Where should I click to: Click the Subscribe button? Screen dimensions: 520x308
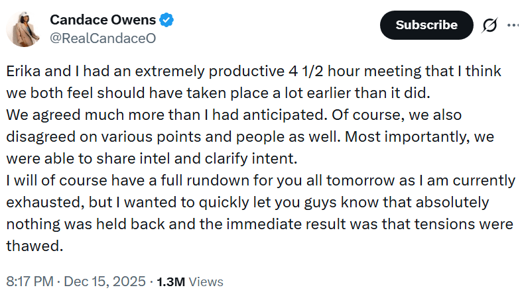pyautogui.click(x=426, y=25)
